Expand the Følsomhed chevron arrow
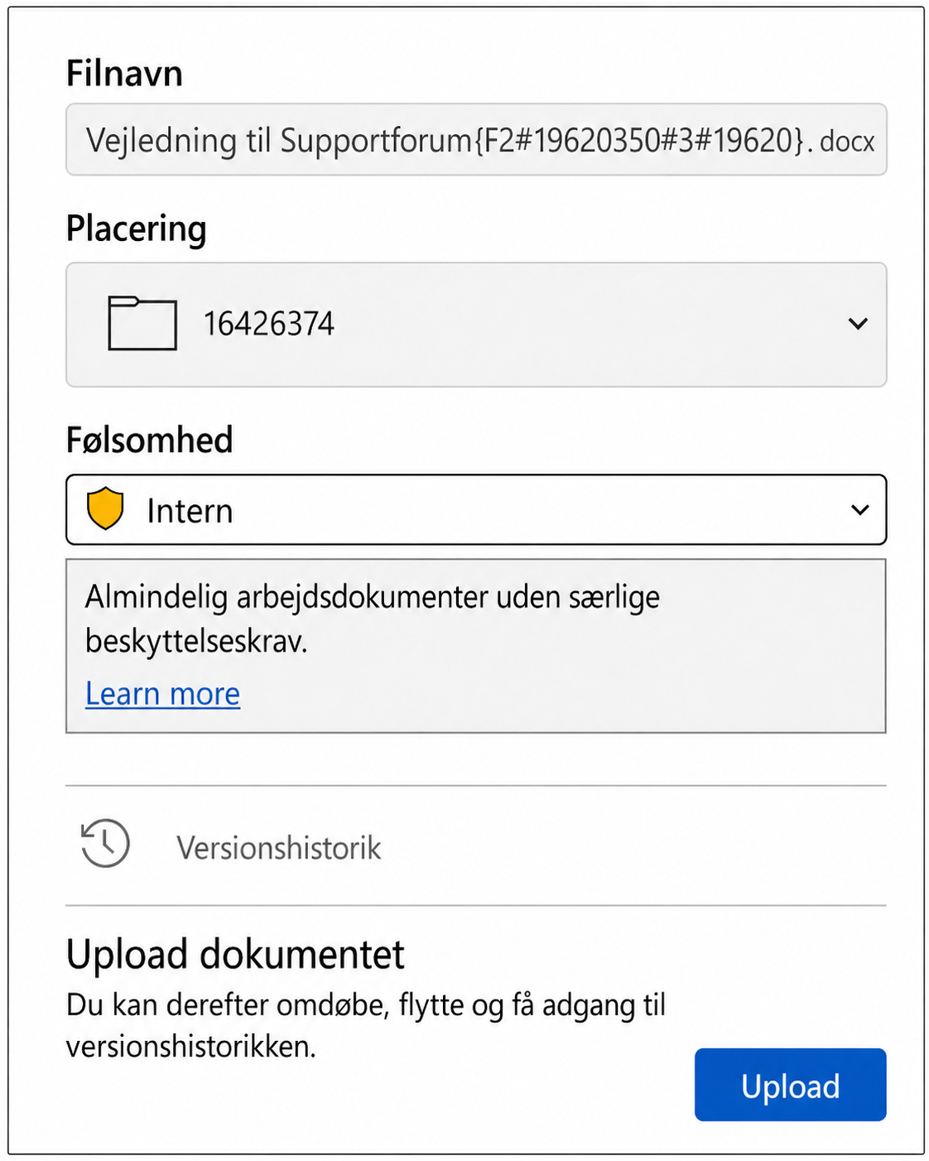This screenshot has width=929, height=1161. tap(860, 510)
